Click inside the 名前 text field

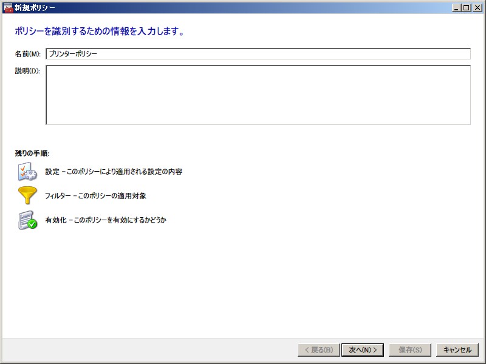coord(258,53)
